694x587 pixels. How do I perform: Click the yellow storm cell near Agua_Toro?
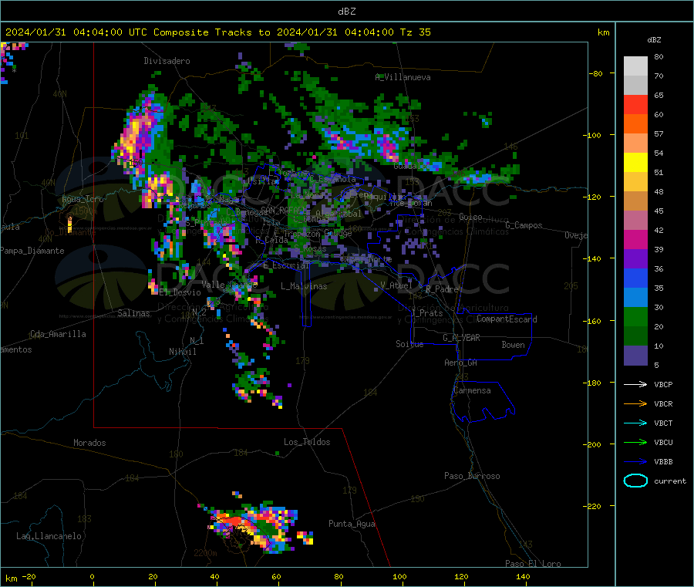(69, 224)
